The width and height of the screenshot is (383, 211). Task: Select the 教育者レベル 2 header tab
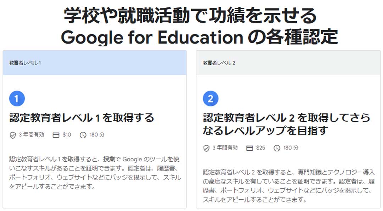click(x=288, y=63)
